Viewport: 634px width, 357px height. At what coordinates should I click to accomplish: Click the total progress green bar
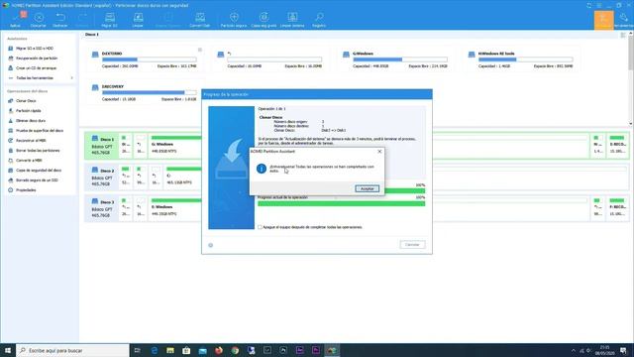click(404, 190)
